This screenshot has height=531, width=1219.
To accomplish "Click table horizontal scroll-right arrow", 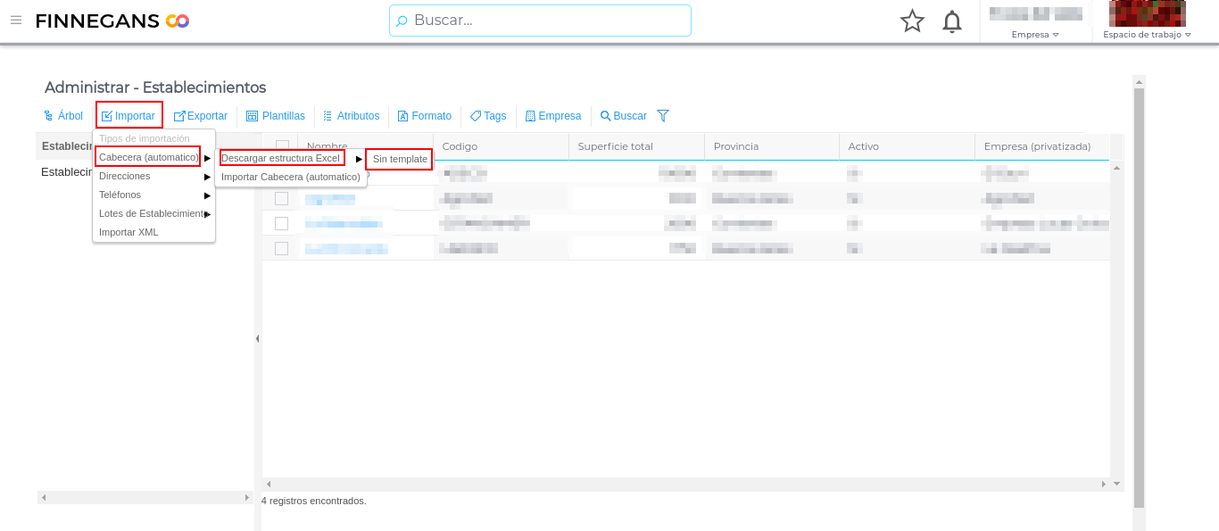I will click(x=1104, y=484).
